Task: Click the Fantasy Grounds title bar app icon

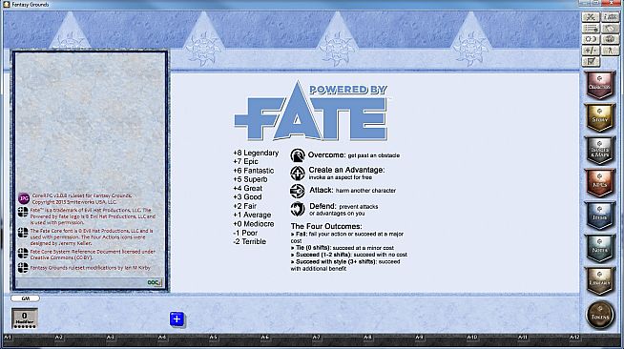Action: click(x=6, y=4)
